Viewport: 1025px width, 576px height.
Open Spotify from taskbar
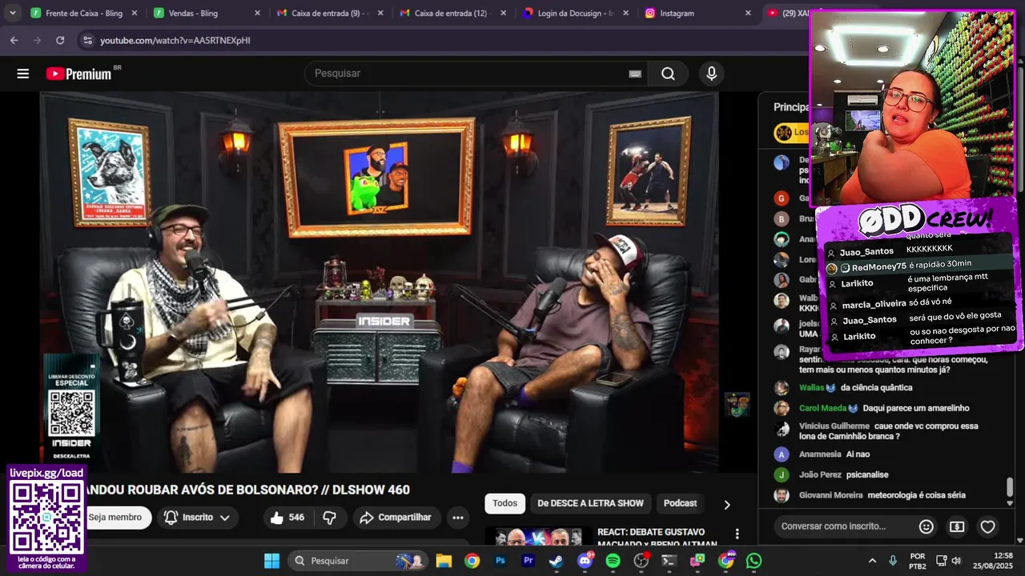(x=613, y=561)
